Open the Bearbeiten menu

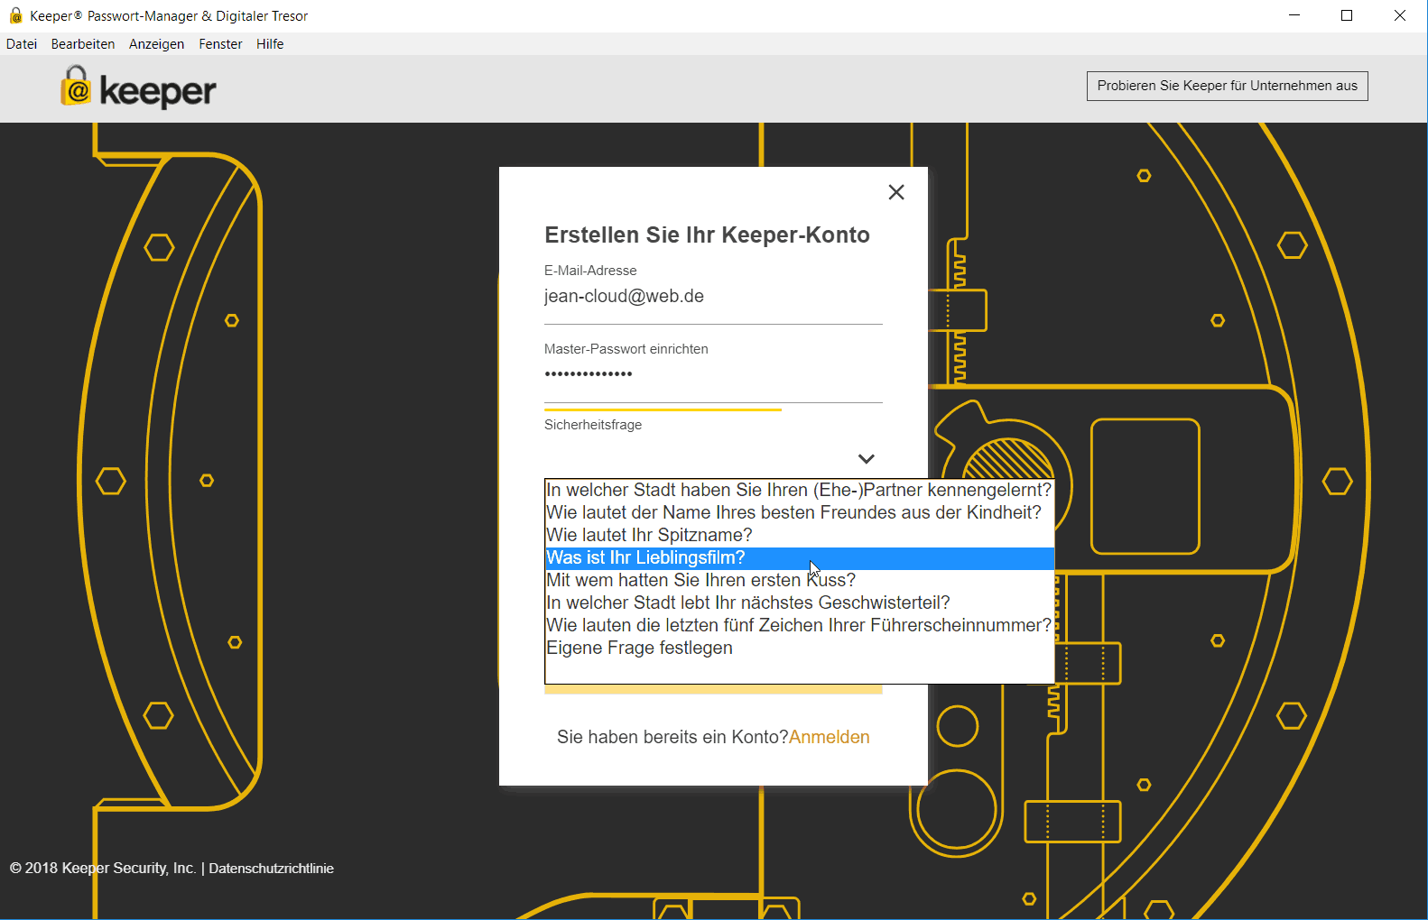[x=83, y=44]
